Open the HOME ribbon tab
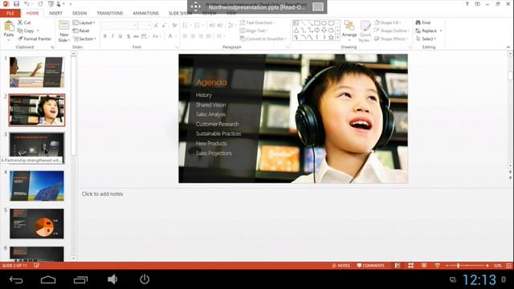514x289 pixels. coord(32,13)
